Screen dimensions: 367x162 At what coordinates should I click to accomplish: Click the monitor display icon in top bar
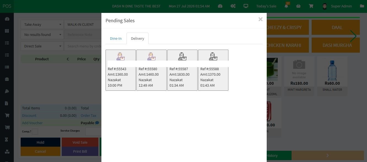click(x=246, y=6)
